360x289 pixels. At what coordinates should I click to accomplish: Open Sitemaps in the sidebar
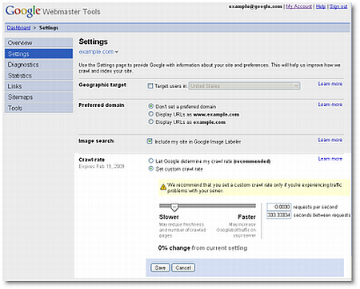(38, 97)
